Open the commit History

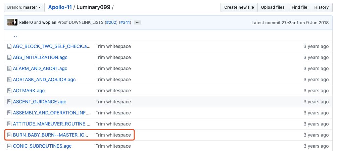tap(321, 7)
